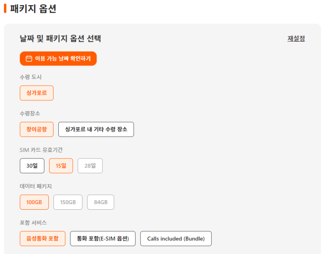Viewport: 323px width, 254px height.
Task: Click the 날짜 및 패키지 옵션 선택 title
Action: coord(60,38)
